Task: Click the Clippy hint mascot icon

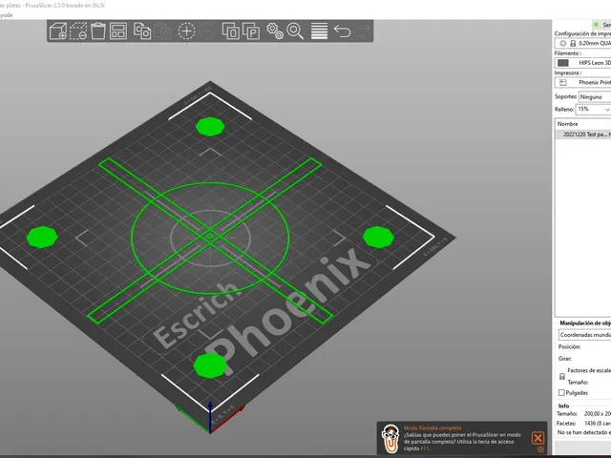Action: pos(390,439)
